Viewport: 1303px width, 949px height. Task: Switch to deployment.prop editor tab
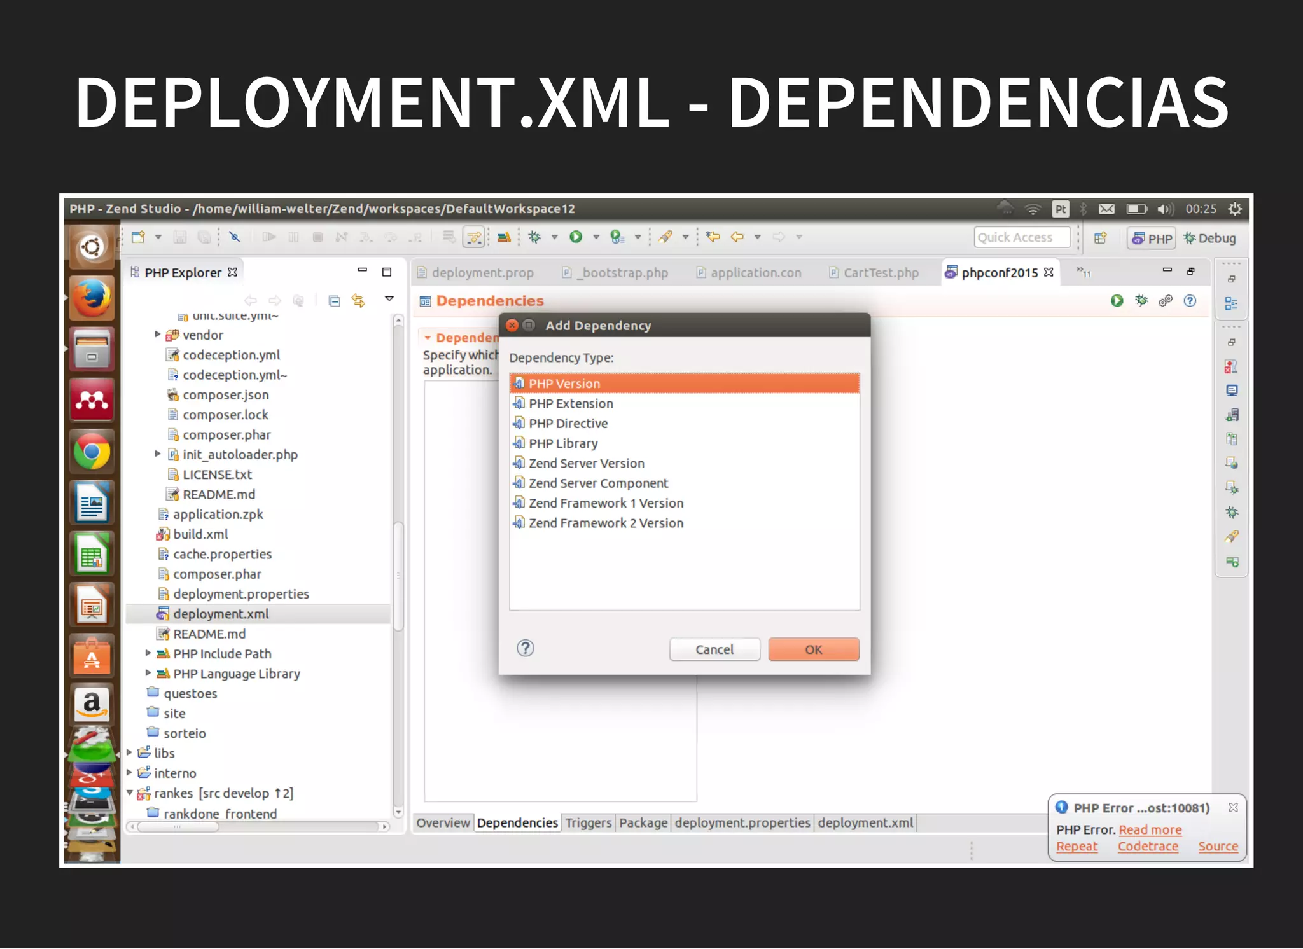pyautogui.click(x=476, y=273)
